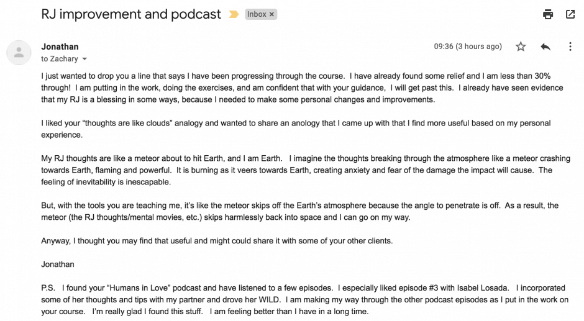Image resolution: width=584 pixels, height=321 pixels.
Task: Open the email in a new window
Action: pos(570,14)
